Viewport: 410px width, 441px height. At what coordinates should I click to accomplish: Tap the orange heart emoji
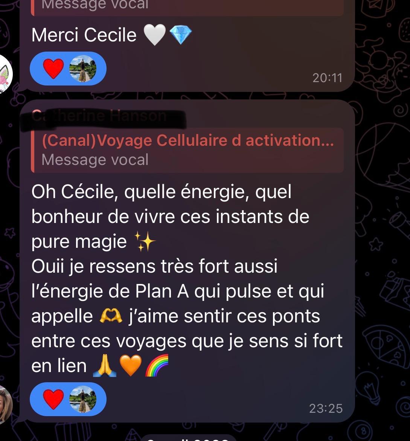click(x=131, y=366)
